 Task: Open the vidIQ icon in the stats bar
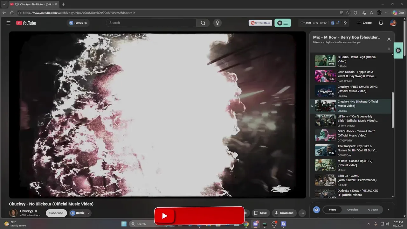(x=333, y=23)
